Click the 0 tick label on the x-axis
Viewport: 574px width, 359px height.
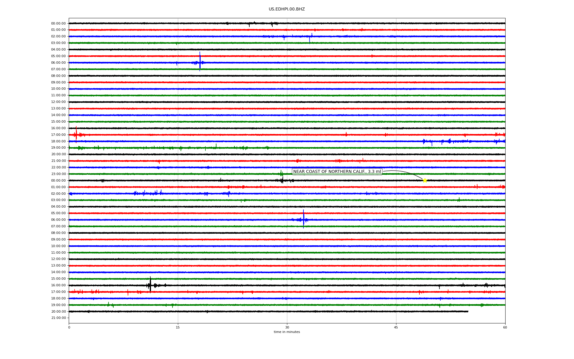69,327
